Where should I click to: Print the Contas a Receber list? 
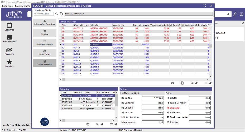[172, 83]
